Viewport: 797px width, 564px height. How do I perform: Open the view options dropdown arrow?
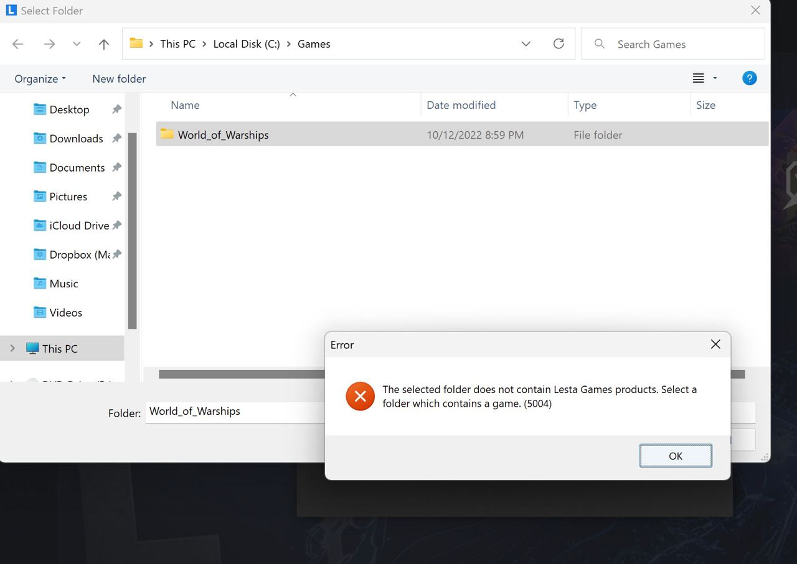point(715,78)
